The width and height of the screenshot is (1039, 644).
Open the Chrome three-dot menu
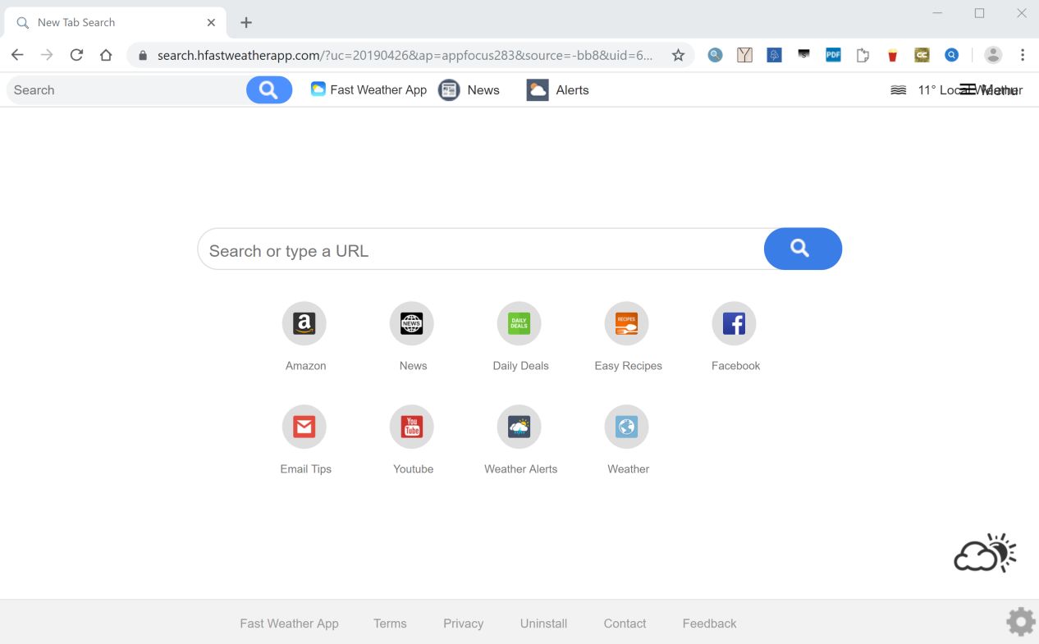[x=1023, y=55]
